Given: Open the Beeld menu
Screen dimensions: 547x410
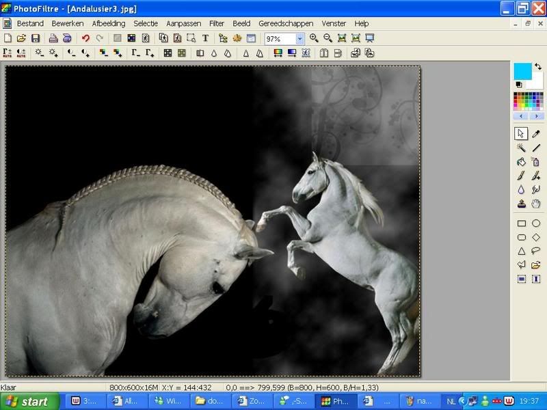Looking at the screenshot, I should pos(241,23).
